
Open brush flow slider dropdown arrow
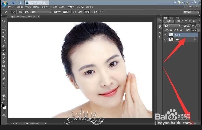click(x=91, y=12)
